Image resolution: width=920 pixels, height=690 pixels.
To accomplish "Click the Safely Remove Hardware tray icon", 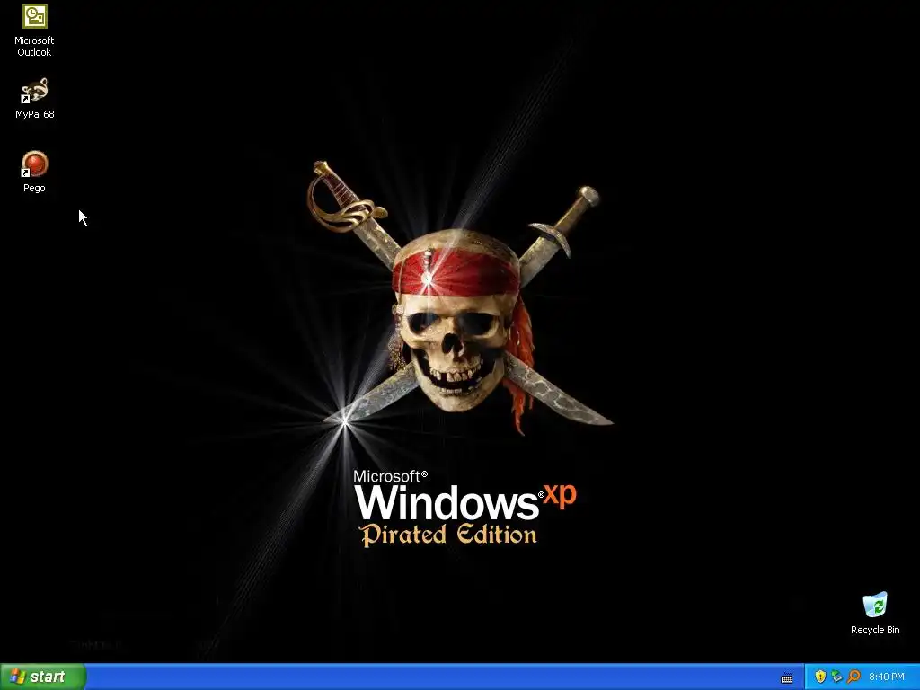I will [836, 677].
